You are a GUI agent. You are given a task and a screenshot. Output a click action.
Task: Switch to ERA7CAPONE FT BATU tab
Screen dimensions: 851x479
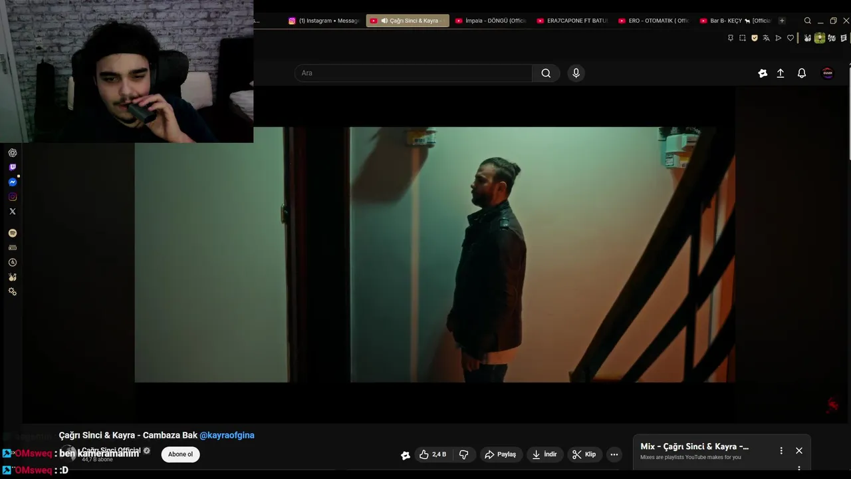click(572, 21)
